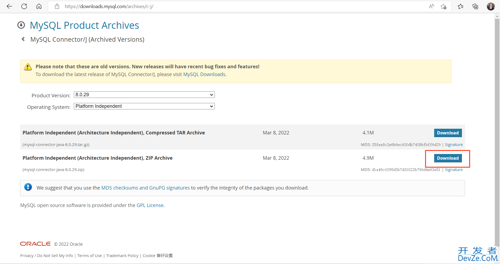The image size is (500, 264).
Task: Click the download circle icon beside page title
Action: tap(21, 25)
